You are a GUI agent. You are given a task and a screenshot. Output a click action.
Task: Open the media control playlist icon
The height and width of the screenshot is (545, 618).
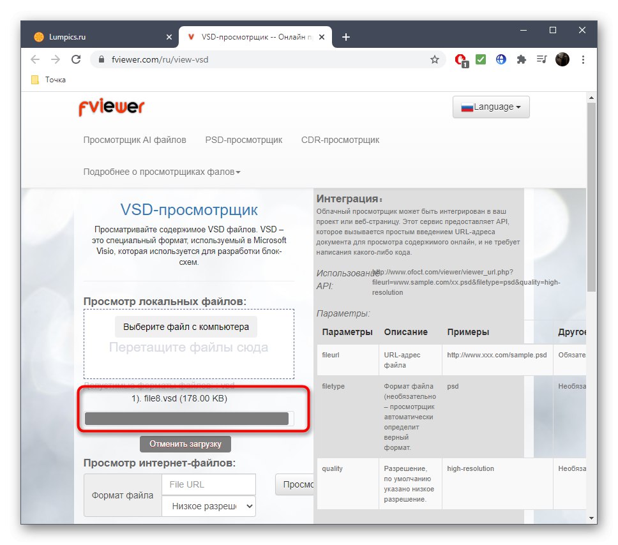pos(542,59)
